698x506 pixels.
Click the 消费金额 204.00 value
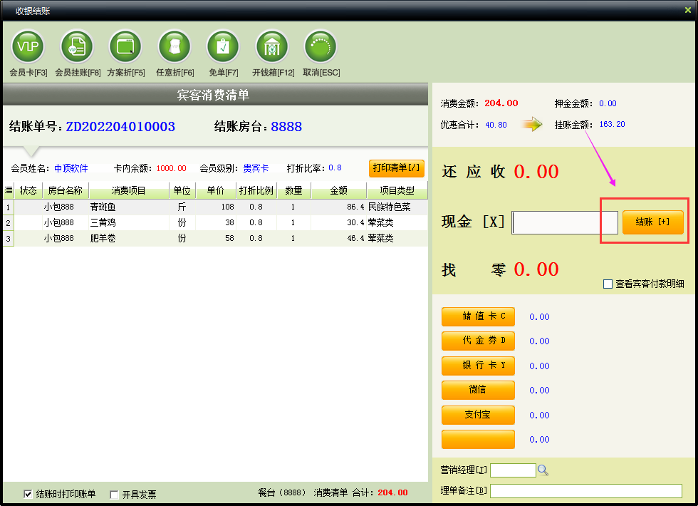501,103
